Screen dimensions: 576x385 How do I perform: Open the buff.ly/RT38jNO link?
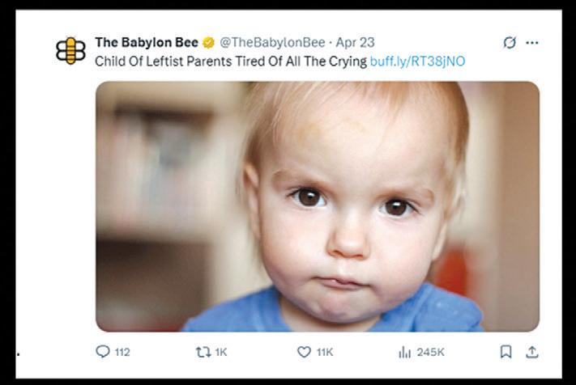[417, 61]
